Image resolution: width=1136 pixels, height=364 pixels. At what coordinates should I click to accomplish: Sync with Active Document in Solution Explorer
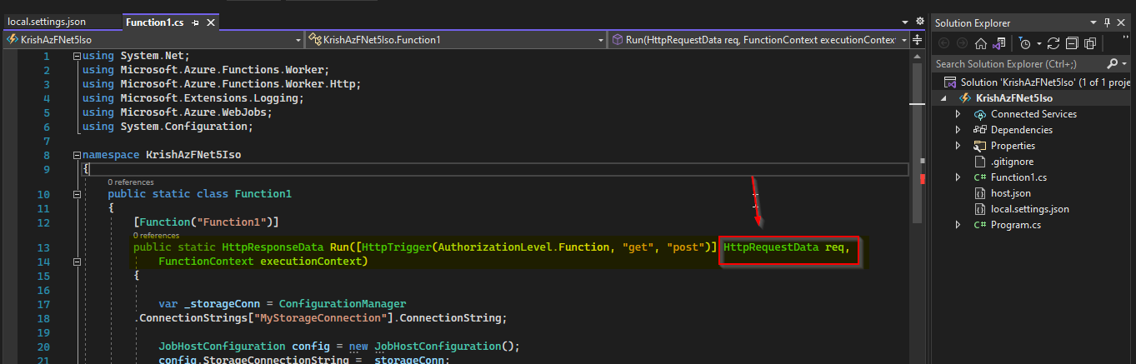(x=1053, y=43)
